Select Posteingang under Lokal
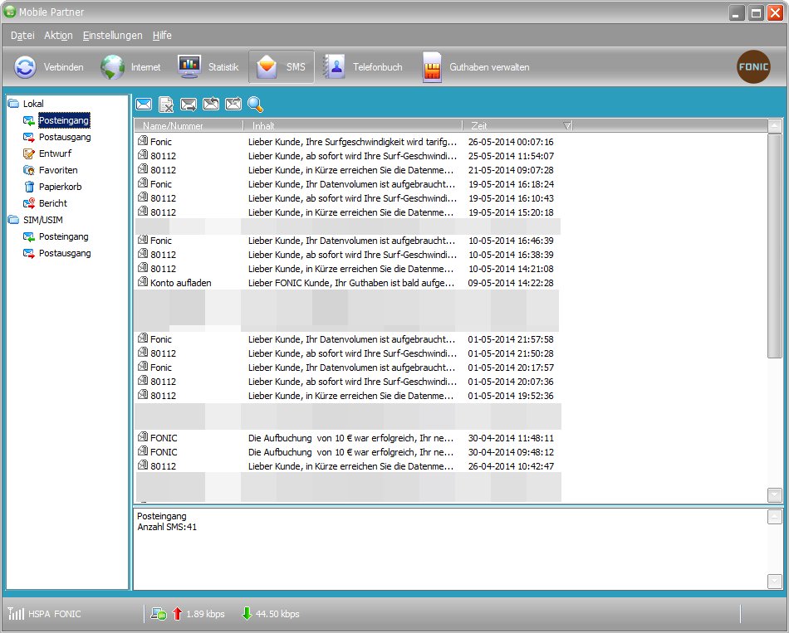The height and width of the screenshot is (633, 789). (x=64, y=120)
